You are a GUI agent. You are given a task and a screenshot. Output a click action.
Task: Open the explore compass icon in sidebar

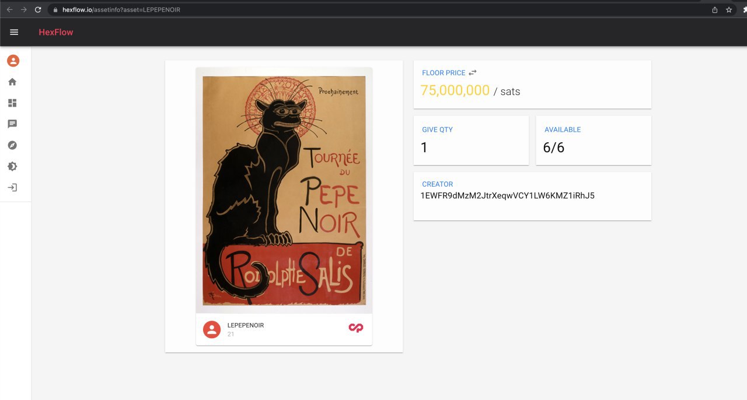pos(12,145)
